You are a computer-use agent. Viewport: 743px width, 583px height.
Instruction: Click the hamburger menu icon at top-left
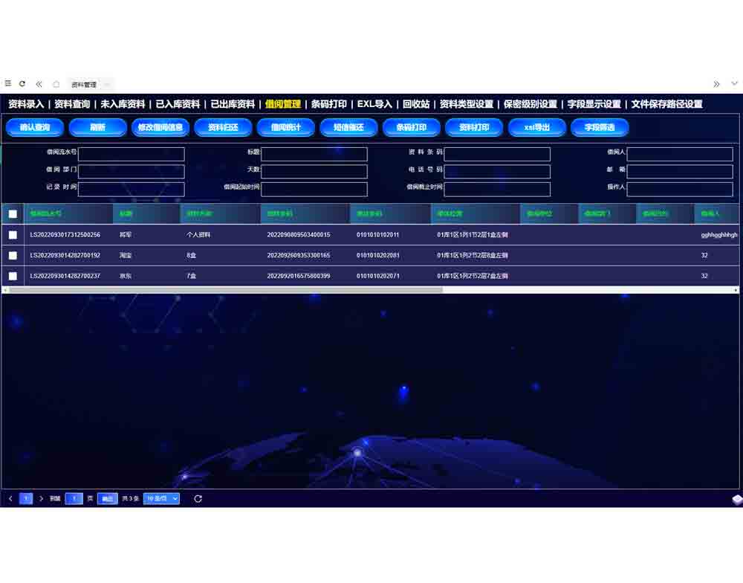[x=8, y=84]
